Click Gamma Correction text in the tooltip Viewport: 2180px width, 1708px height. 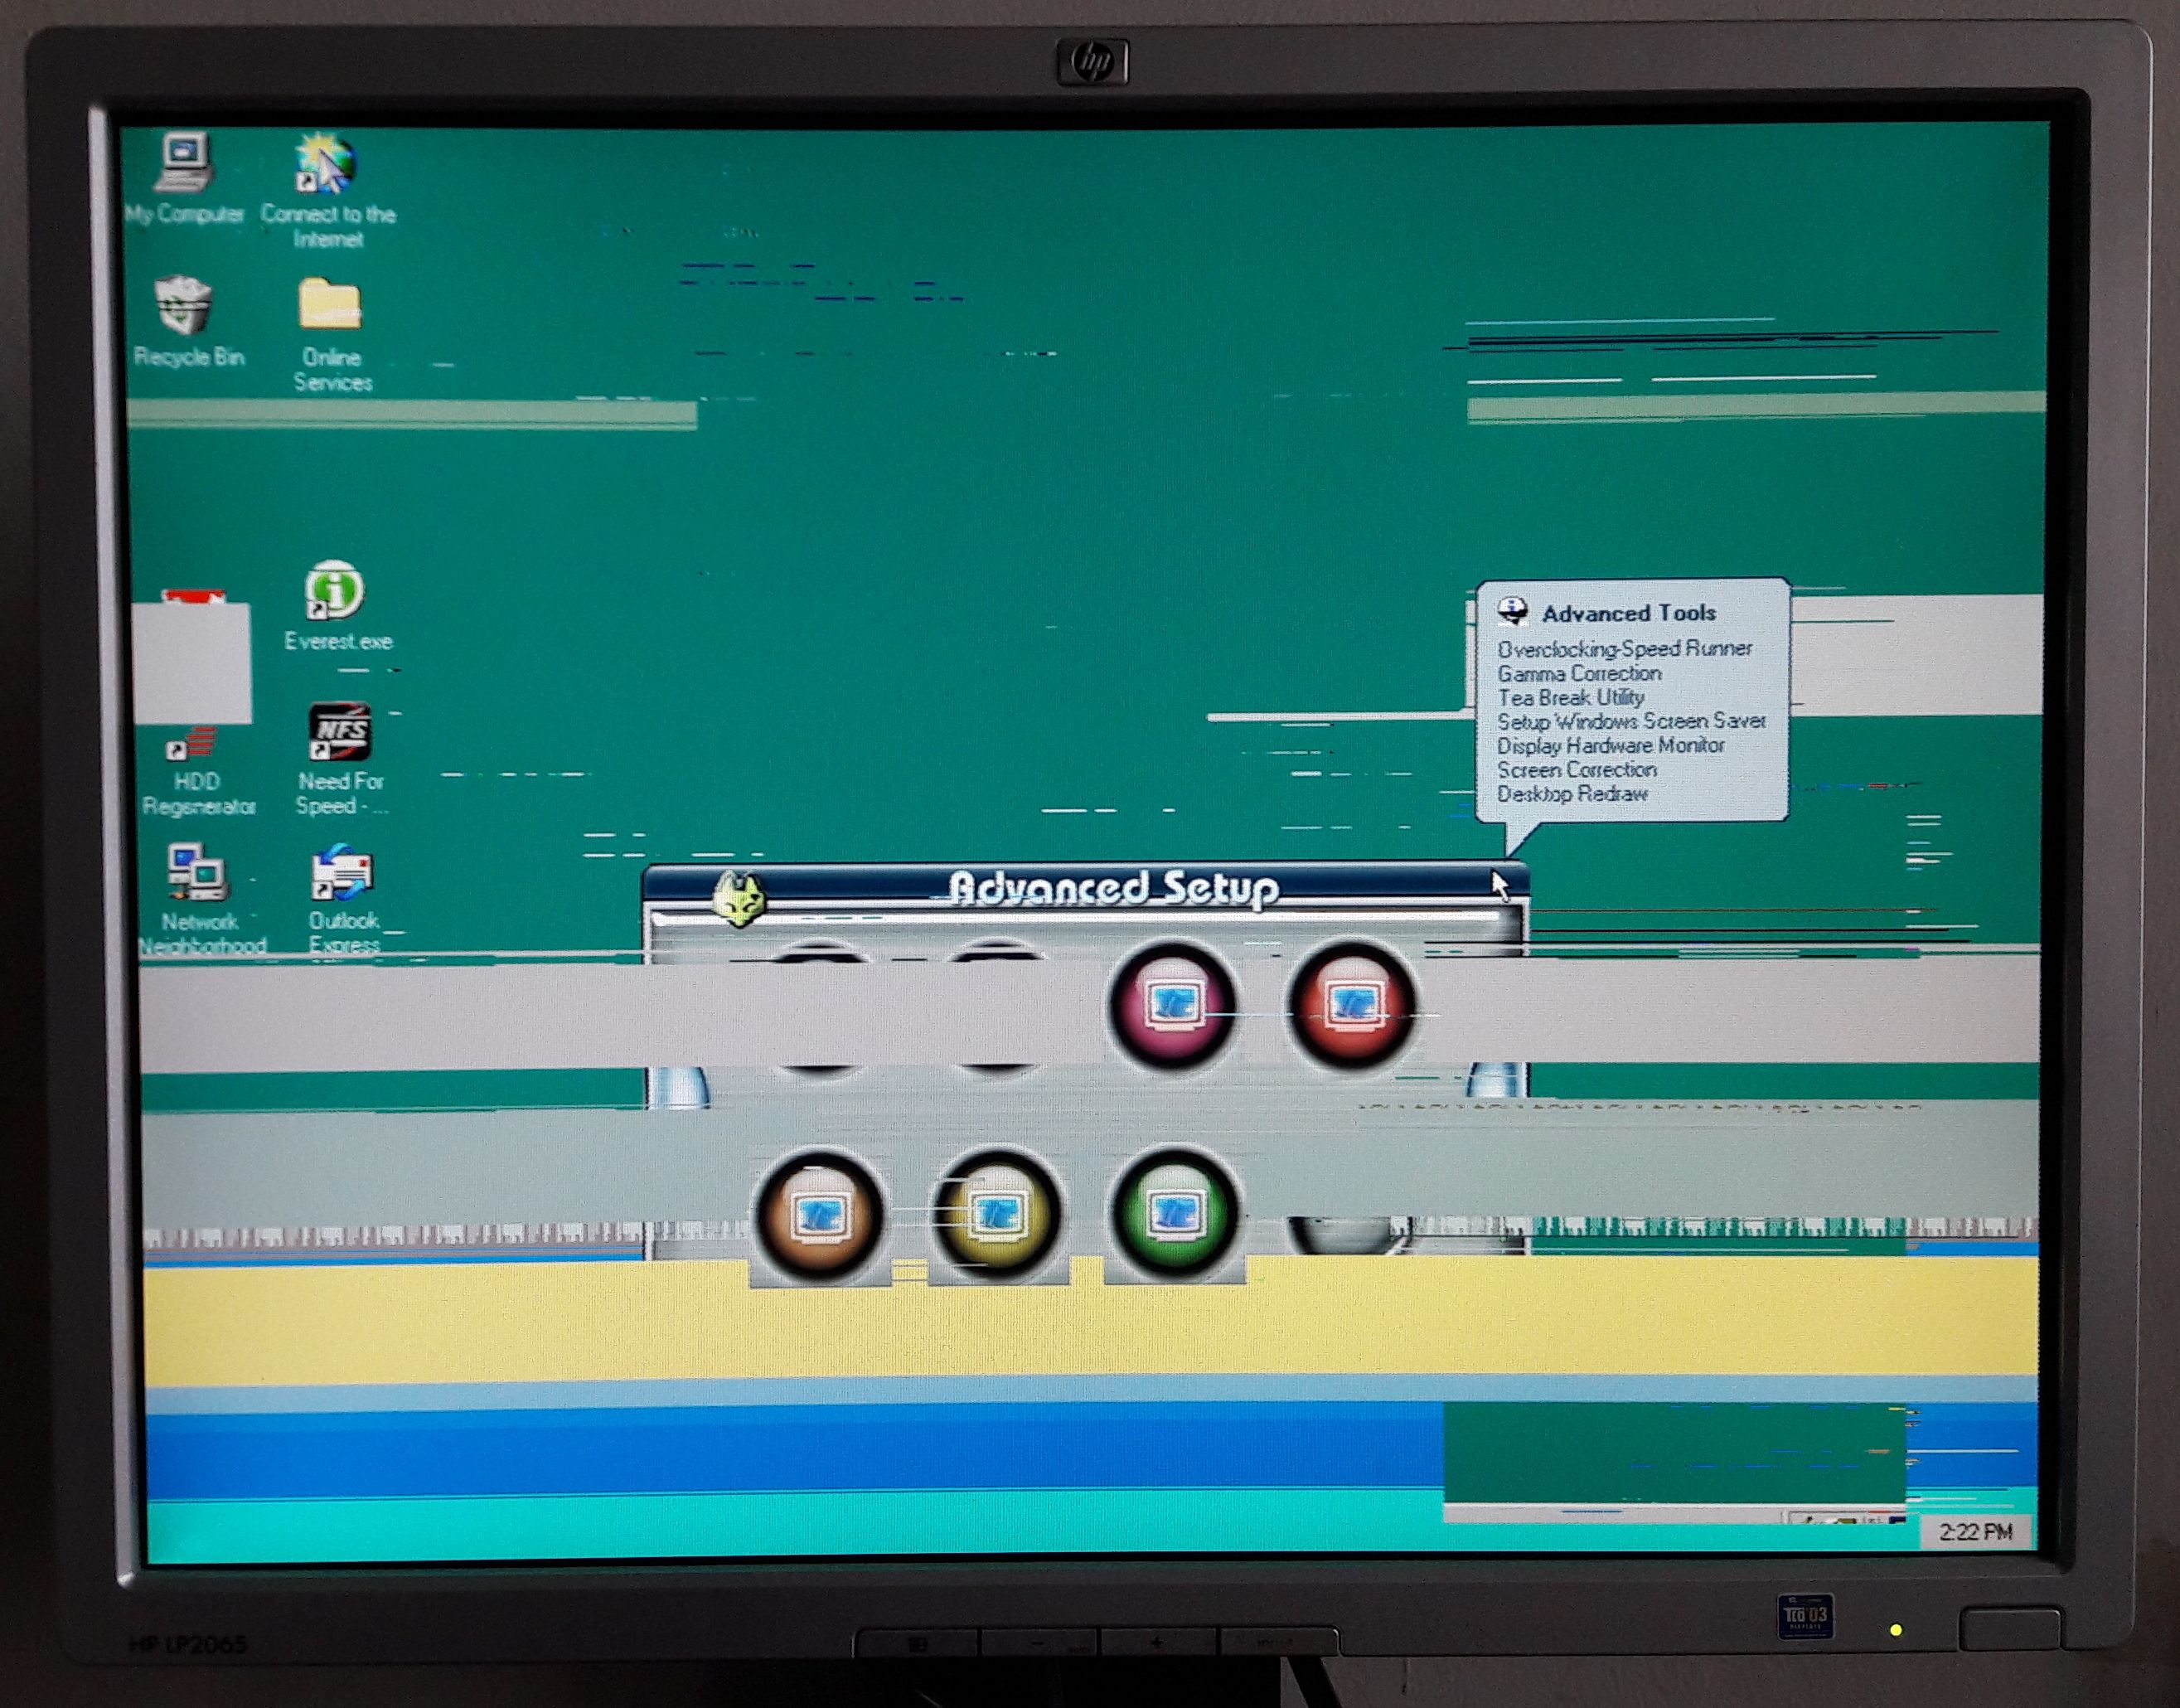1578,674
